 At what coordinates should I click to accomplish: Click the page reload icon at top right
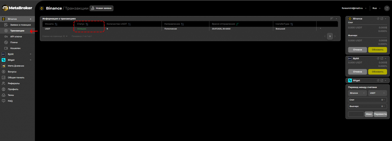point(387,8)
